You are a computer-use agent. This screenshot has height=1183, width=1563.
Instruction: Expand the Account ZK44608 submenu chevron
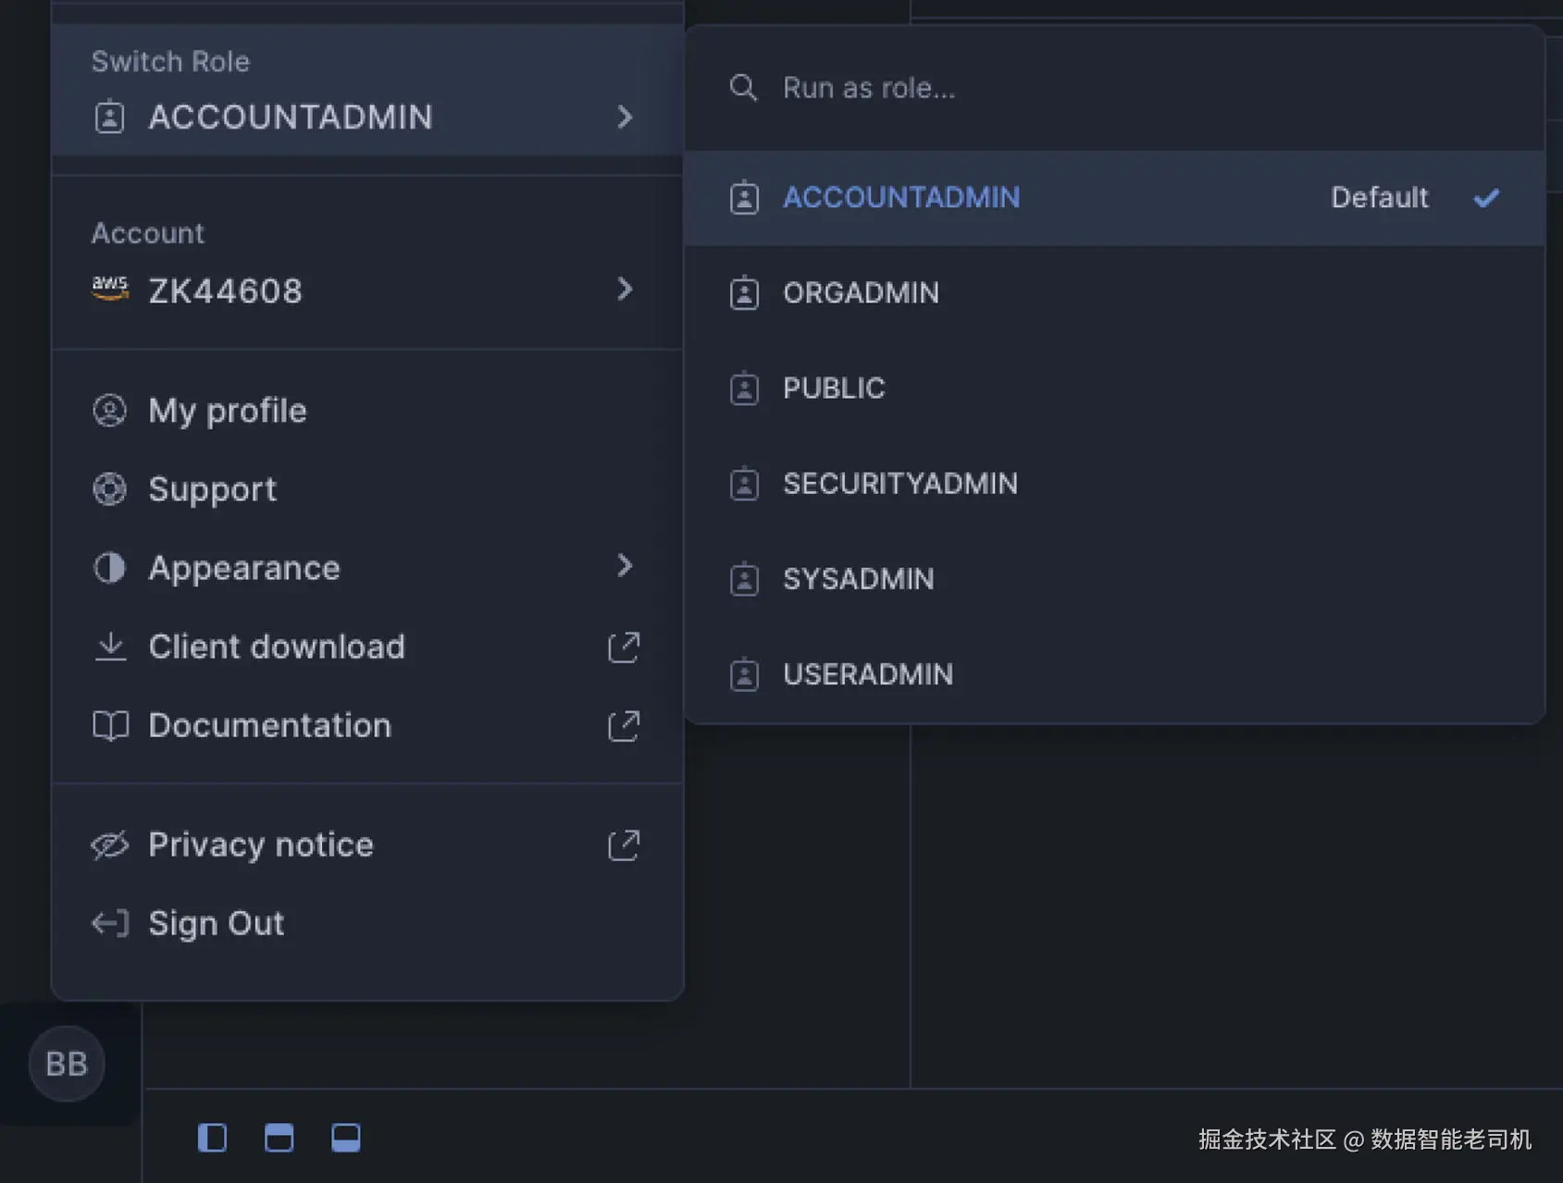(625, 289)
